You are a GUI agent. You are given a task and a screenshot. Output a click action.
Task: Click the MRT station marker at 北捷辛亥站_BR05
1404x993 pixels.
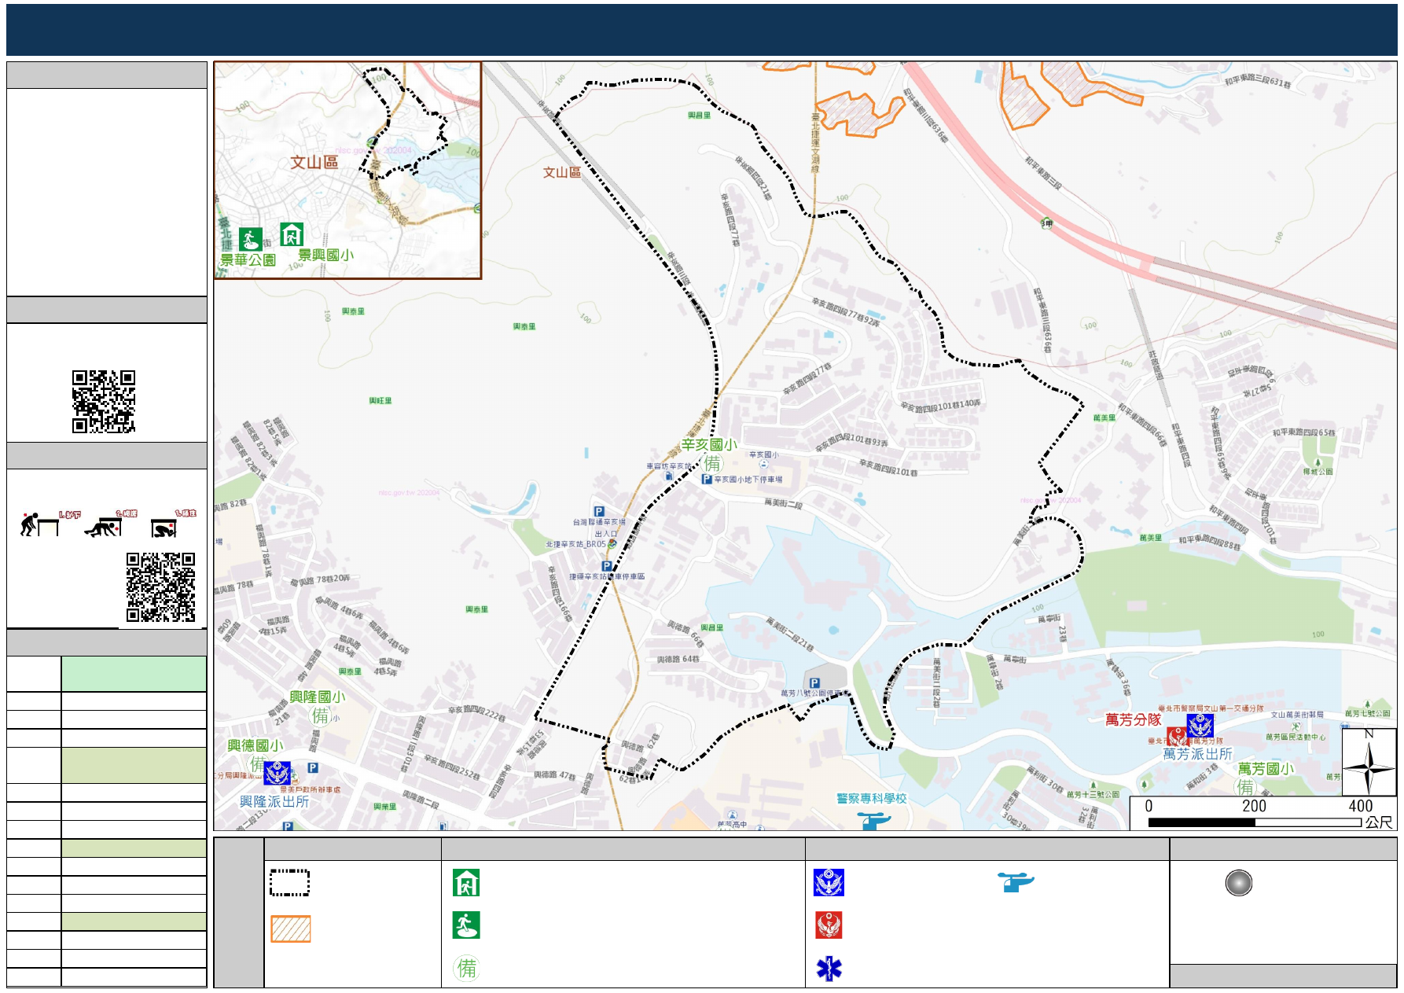click(612, 544)
